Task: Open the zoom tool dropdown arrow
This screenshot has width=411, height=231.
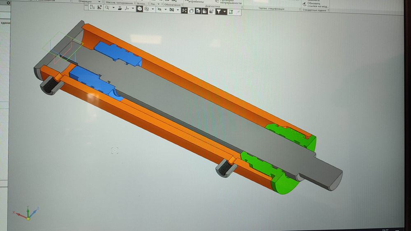Action: coord(113,8)
